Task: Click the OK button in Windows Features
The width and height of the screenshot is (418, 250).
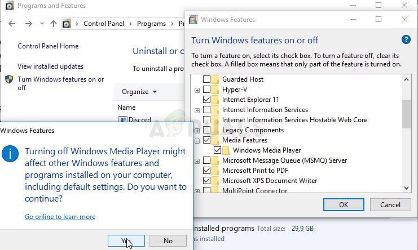Action: (344, 204)
